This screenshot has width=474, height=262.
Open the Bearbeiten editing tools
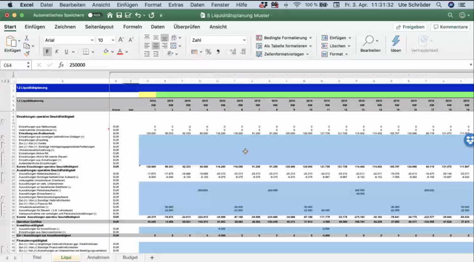[x=370, y=44]
